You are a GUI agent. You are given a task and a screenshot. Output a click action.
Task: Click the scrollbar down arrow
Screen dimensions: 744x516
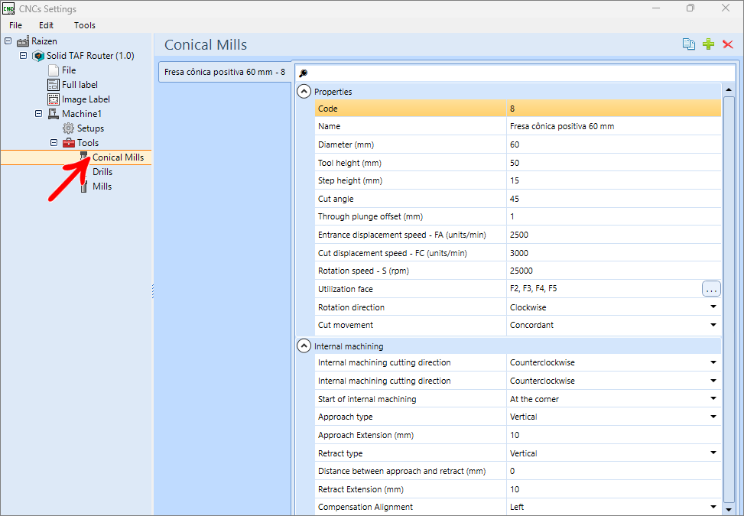pyautogui.click(x=729, y=510)
